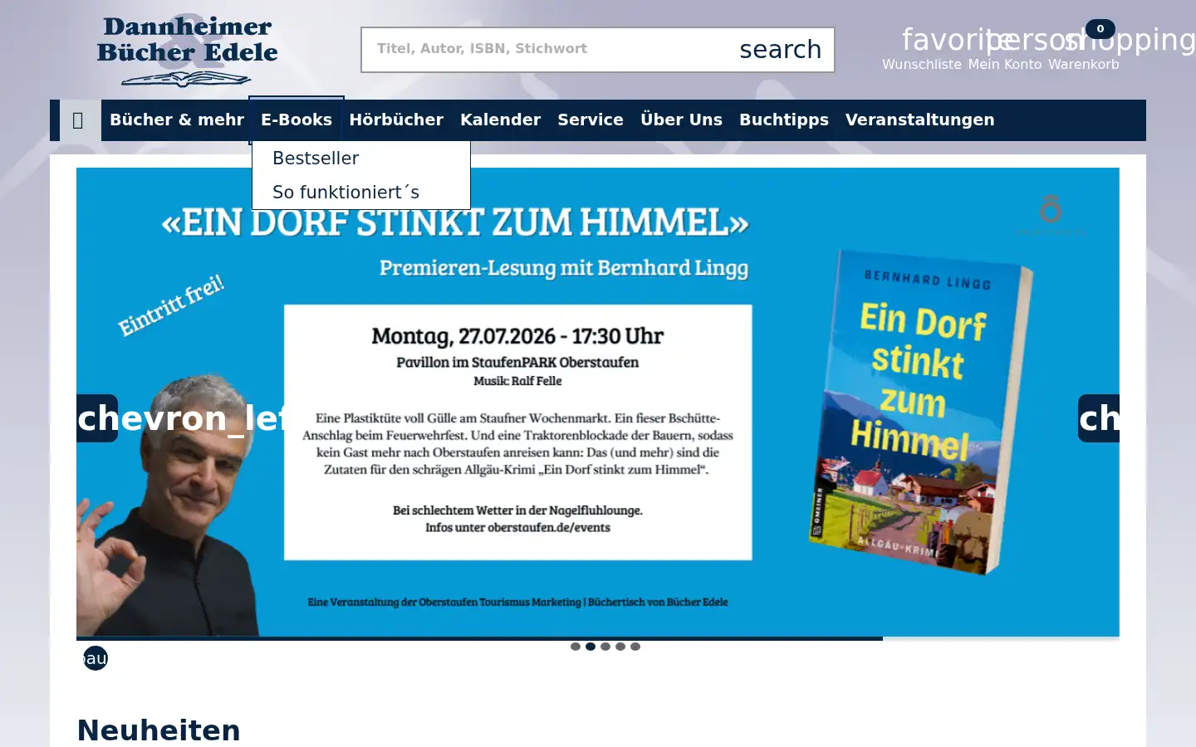Open Mein Konto person icon

pos(1004,50)
